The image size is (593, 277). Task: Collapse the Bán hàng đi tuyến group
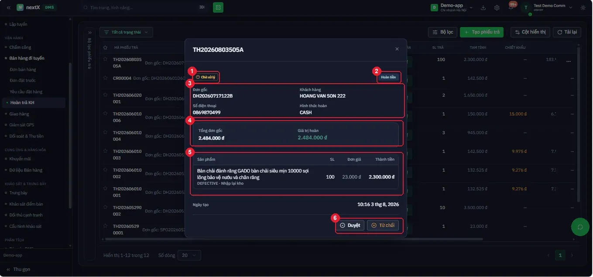[x=27, y=58]
